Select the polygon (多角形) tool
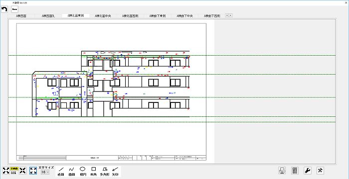This screenshot has width=349, height=179. (x=105, y=172)
